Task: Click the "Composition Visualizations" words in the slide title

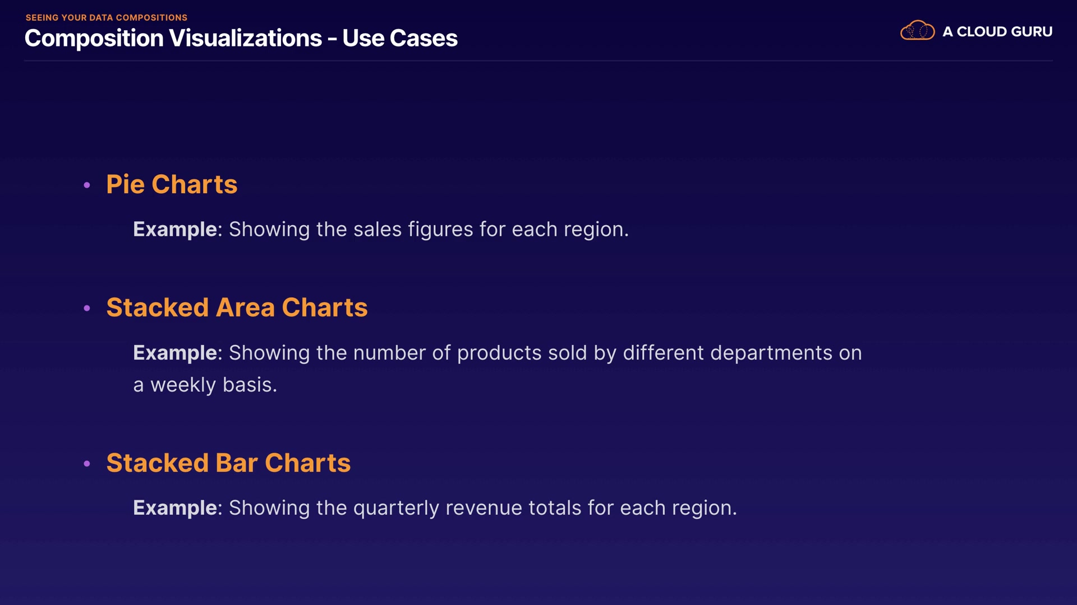Action: pos(173,38)
